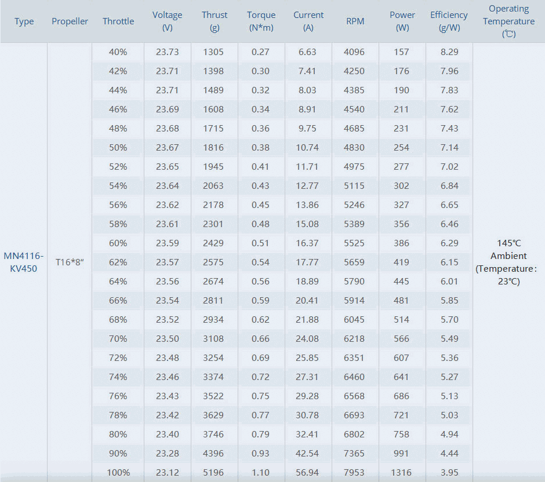This screenshot has height=482, width=545.
Task: Select the 100% throttle cell
Action: [118, 472]
